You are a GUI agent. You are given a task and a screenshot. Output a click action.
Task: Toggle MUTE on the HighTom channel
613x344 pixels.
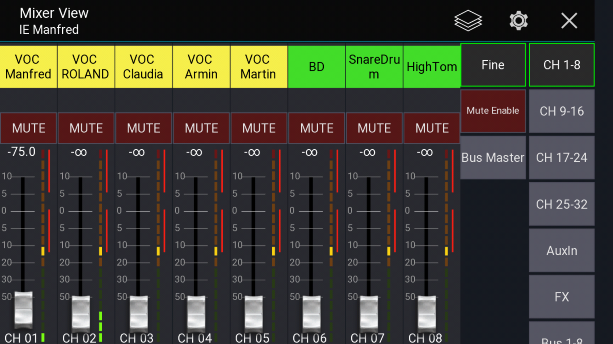point(431,128)
